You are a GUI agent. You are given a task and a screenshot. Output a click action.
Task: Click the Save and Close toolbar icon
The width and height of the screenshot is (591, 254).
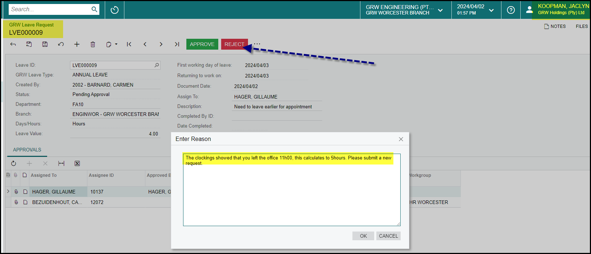coord(29,44)
